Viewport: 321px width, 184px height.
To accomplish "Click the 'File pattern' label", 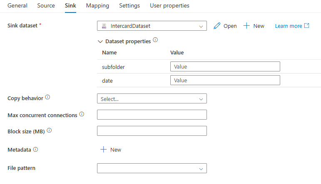I will [22, 168].
